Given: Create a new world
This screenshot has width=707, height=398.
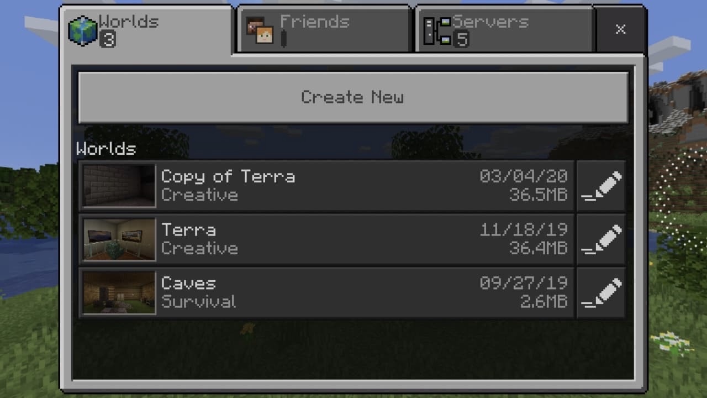Looking at the screenshot, I should [x=353, y=97].
